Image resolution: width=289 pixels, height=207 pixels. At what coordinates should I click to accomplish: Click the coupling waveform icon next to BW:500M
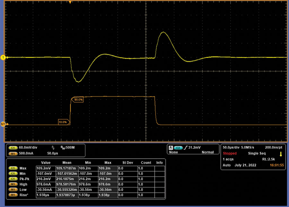(x=53, y=148)
